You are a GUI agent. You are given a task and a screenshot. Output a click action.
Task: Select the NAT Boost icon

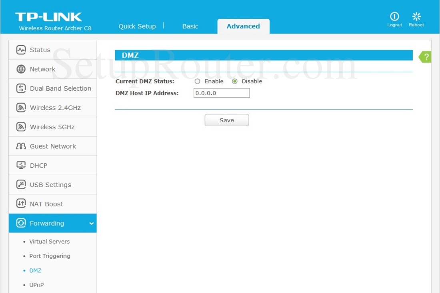(x=22, y=204)
